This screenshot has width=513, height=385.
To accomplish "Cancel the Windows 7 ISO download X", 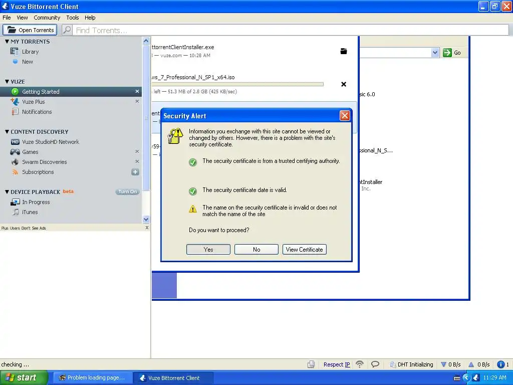I will (344, 84).
